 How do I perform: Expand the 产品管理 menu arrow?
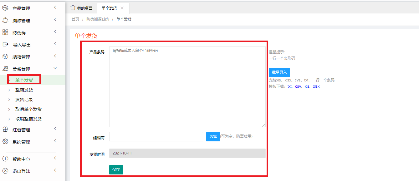pos(55,7)
